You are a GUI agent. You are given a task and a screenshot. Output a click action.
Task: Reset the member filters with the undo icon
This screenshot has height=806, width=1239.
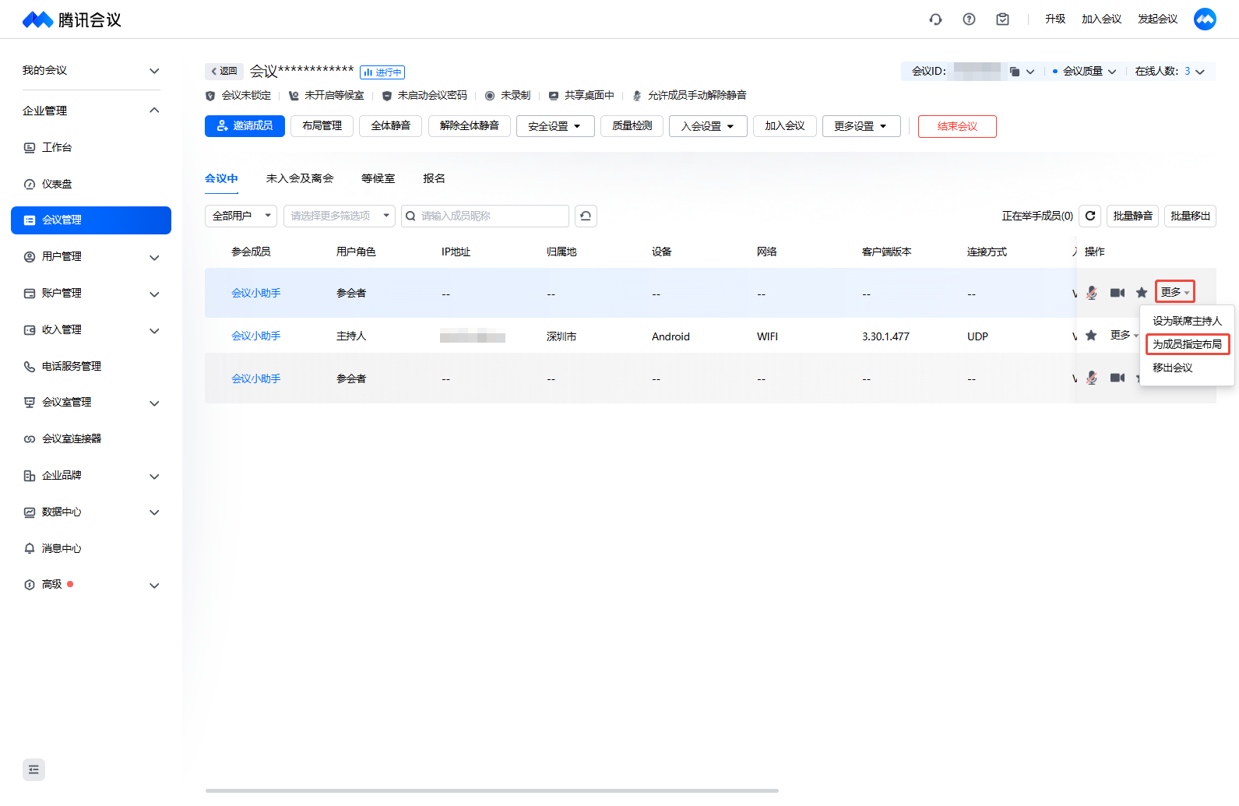[586, 216]
